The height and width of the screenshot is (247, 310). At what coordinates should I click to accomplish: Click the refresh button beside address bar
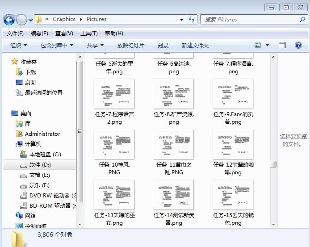192,19
